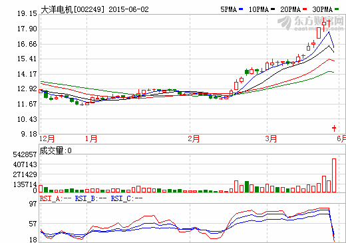Screen dimensions: 346x243
Task: Click the RSI_A indicator label
Action: (x=55, y=198)
